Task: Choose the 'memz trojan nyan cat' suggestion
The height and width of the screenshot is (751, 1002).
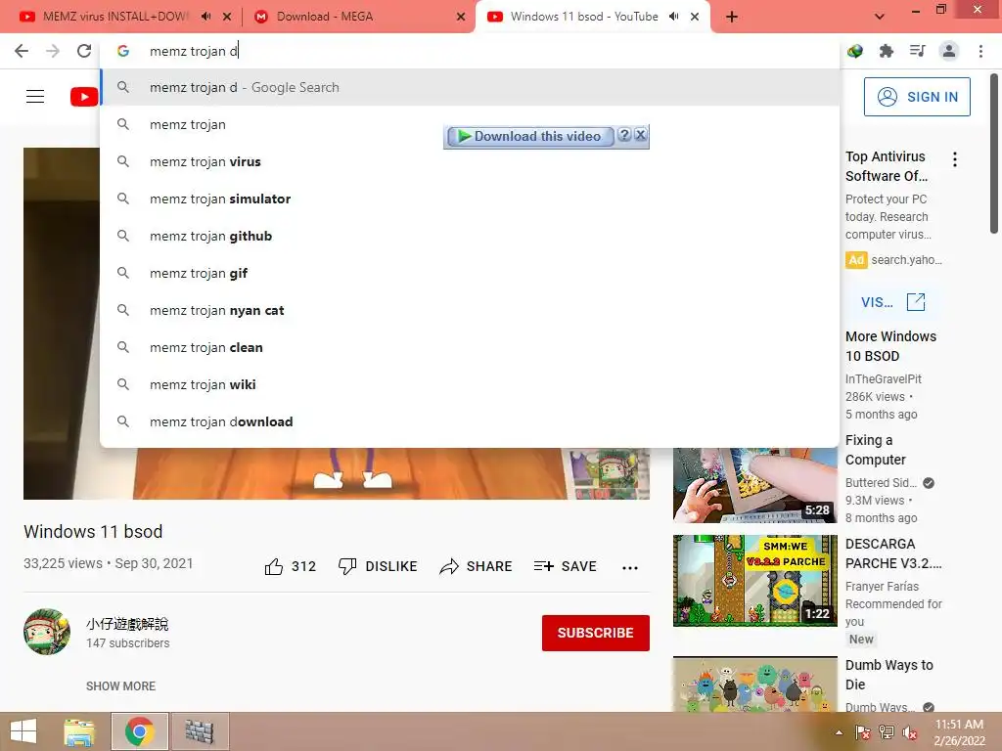Action: [x=470, y=310]
